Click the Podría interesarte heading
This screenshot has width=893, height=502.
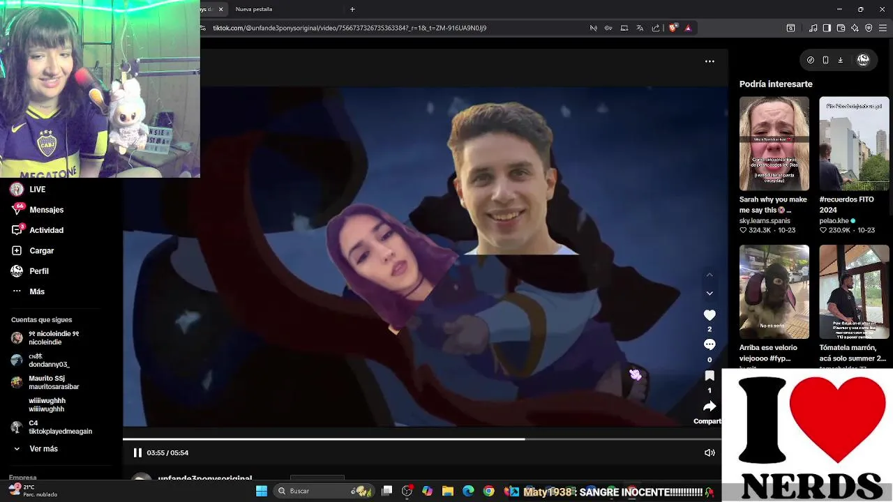pos(776,84)
